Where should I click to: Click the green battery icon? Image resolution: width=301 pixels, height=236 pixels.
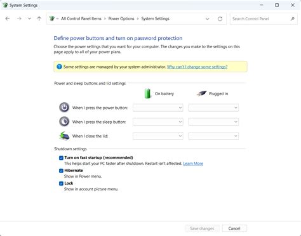click(147, 93)
